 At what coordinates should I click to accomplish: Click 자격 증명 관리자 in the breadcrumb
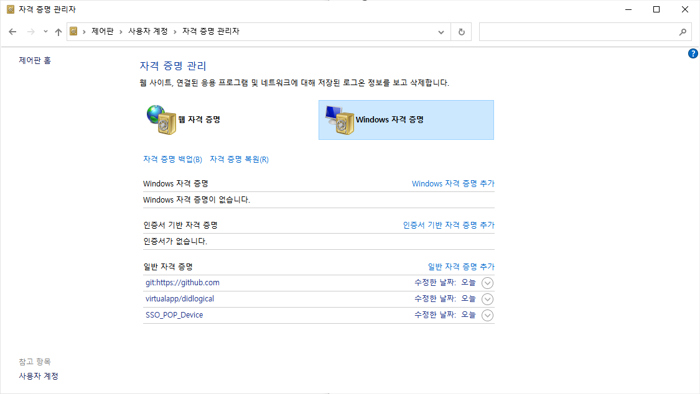click(211, 31)
